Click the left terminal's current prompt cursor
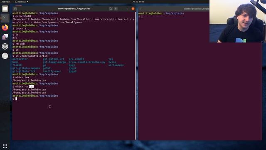 click(x=16, y=99)
